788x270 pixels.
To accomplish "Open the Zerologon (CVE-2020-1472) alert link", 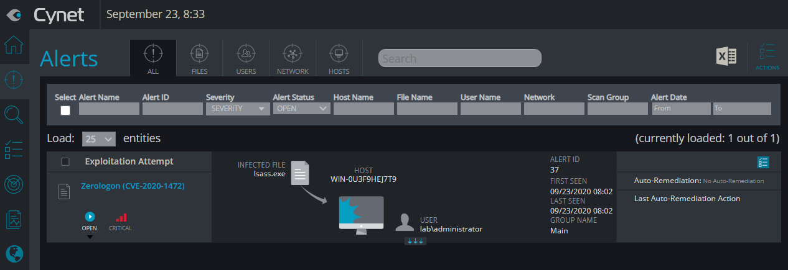I will click(x=133, y=186).
